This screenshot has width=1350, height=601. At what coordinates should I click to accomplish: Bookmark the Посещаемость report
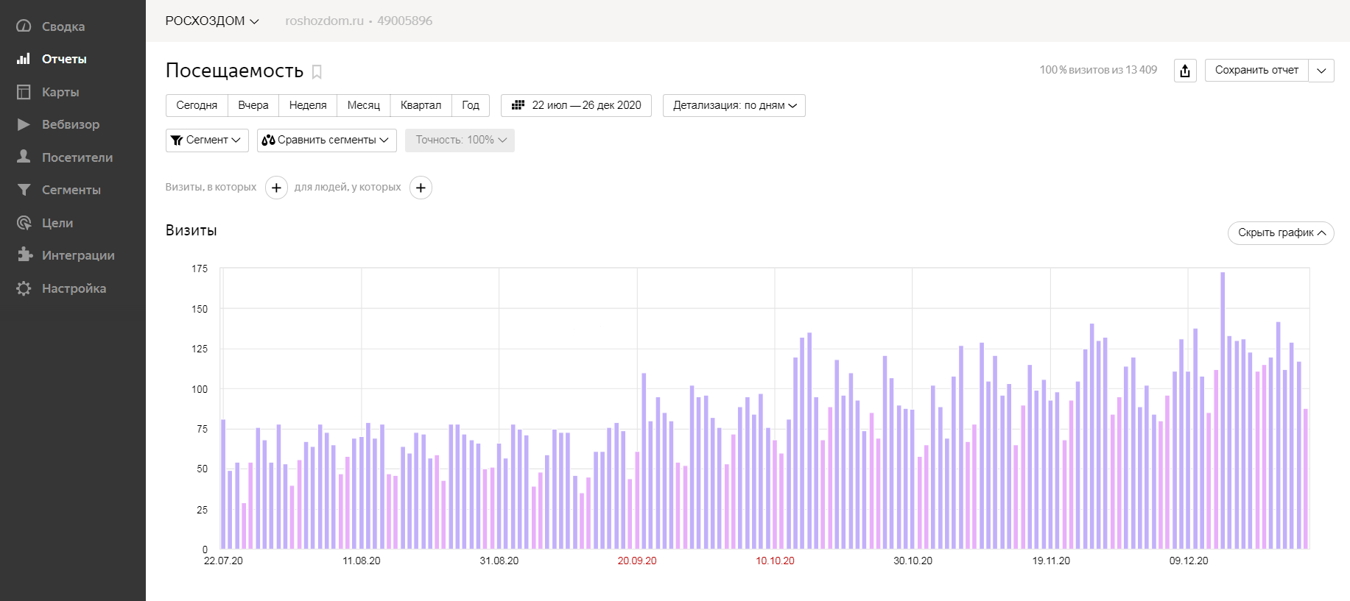(317, 71)
